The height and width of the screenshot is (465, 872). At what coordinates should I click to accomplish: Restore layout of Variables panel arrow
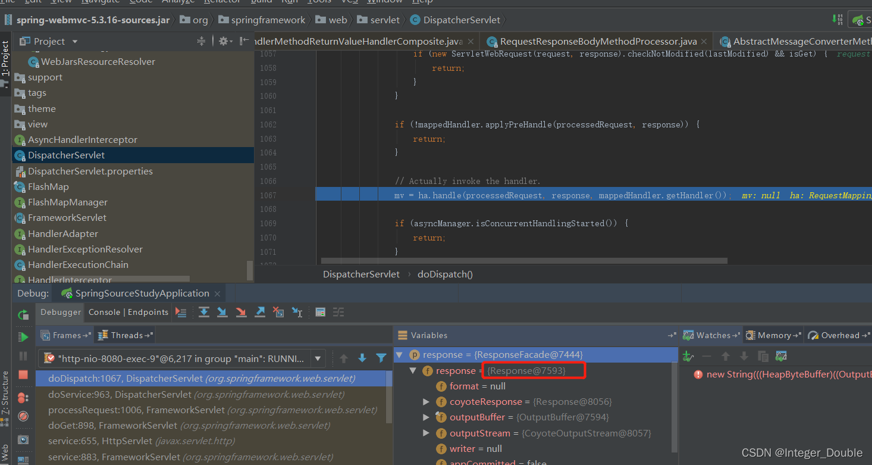pyautogui.click(x=672, y=335)
